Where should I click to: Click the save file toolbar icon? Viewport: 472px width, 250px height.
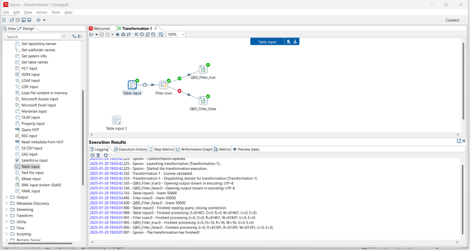(24, 20)
